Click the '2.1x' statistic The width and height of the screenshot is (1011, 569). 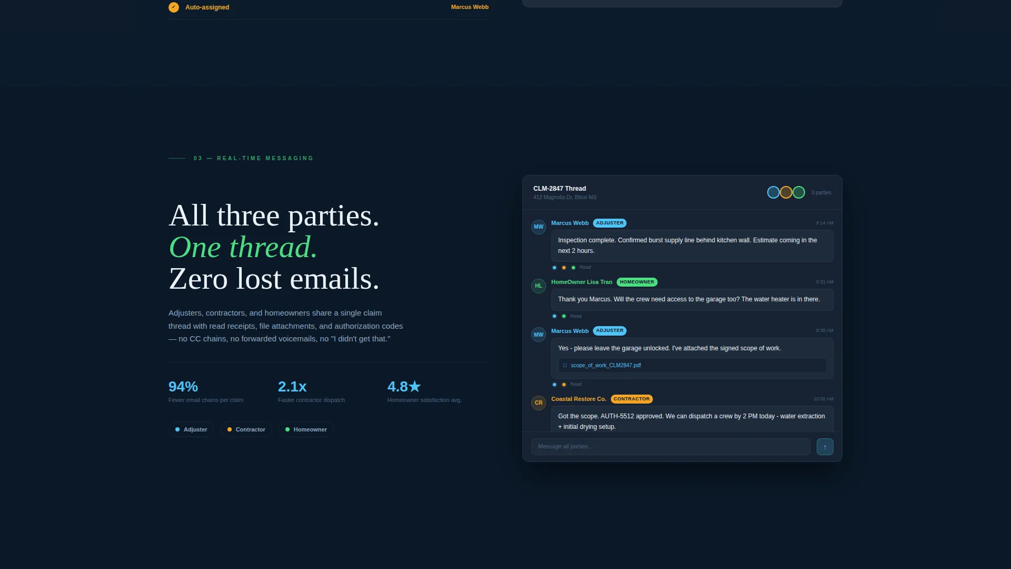tap(292, 387)
